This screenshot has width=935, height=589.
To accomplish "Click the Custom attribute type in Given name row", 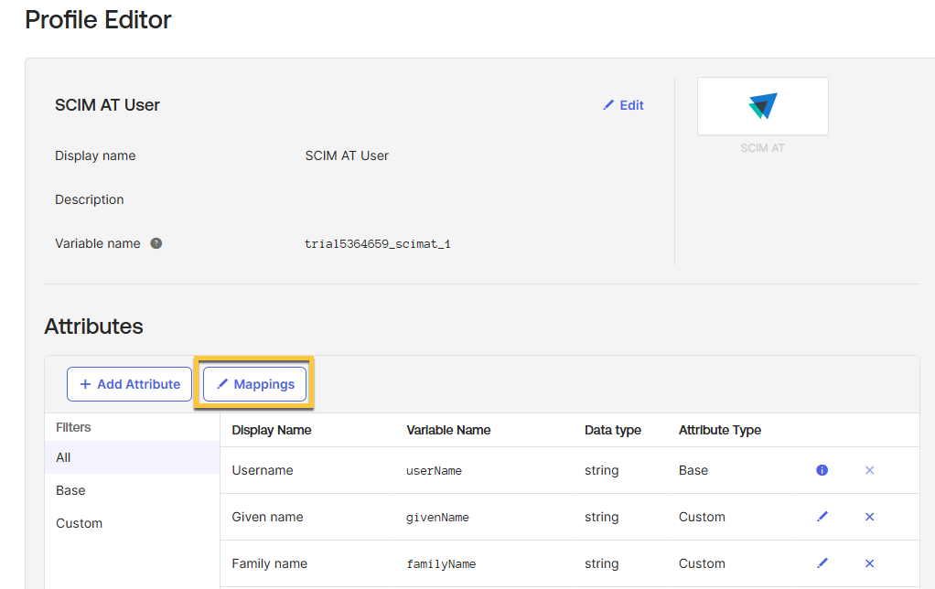I will click(x=702, y=516).
